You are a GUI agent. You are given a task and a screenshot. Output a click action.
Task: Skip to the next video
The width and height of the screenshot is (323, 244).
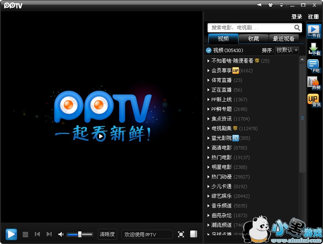pos(49,234)
